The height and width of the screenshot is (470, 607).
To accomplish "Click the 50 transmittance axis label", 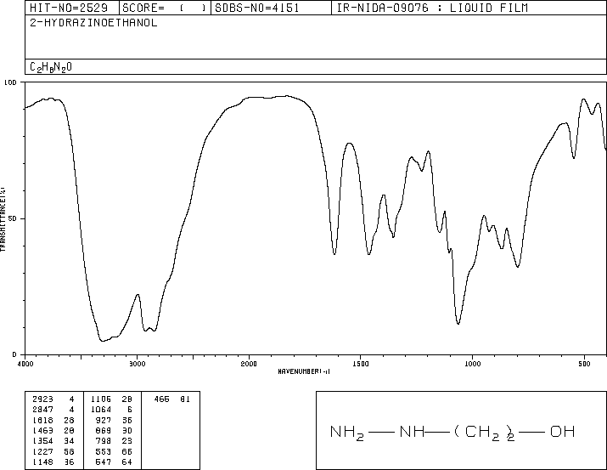I will click(13, 218).
